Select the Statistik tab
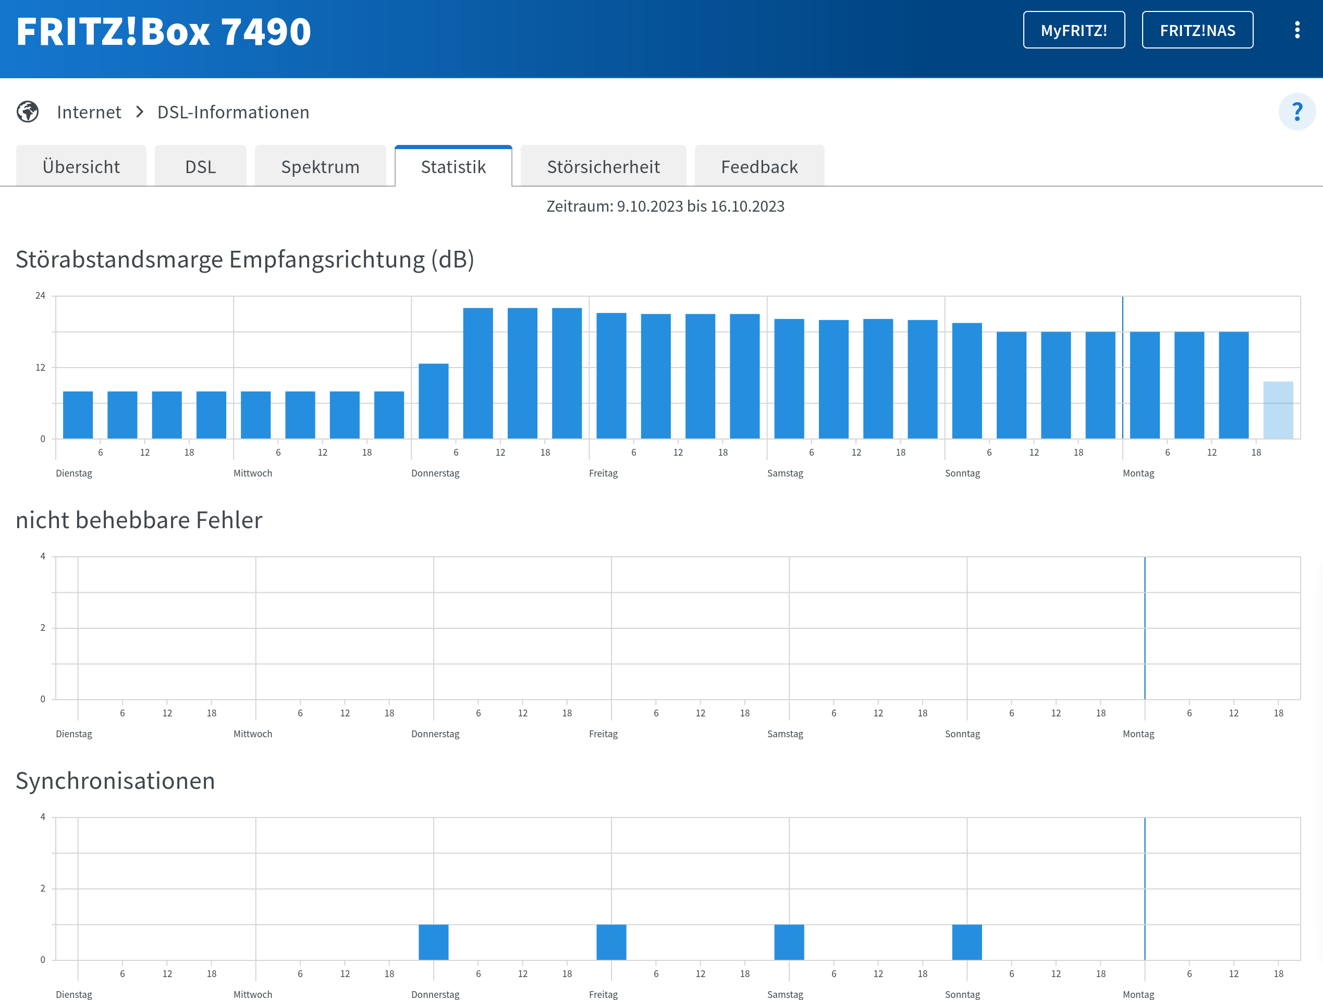 click(453, 166)
